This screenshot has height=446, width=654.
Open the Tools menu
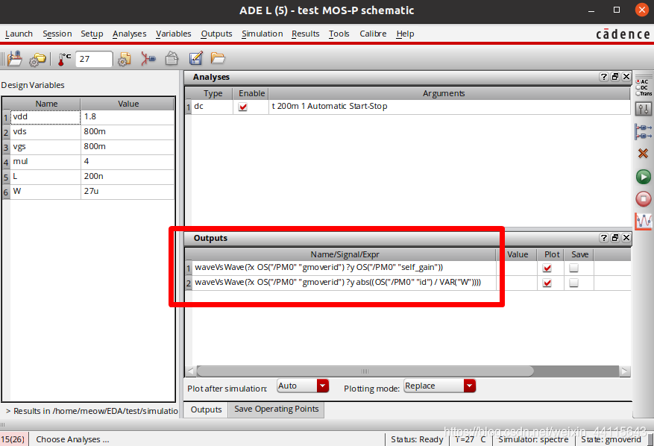339,34
